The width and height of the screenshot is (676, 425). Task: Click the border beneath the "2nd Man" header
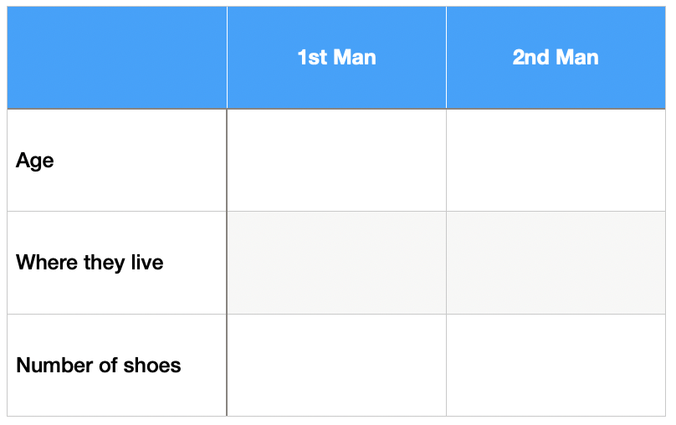[556, 109]
